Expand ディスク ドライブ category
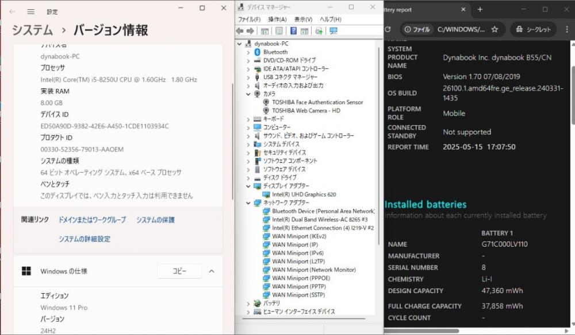This screenshot has height=335, width=575. [x=248, y=178]
